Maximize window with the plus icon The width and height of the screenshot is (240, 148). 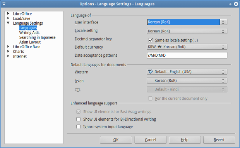(x=230, y=4)
